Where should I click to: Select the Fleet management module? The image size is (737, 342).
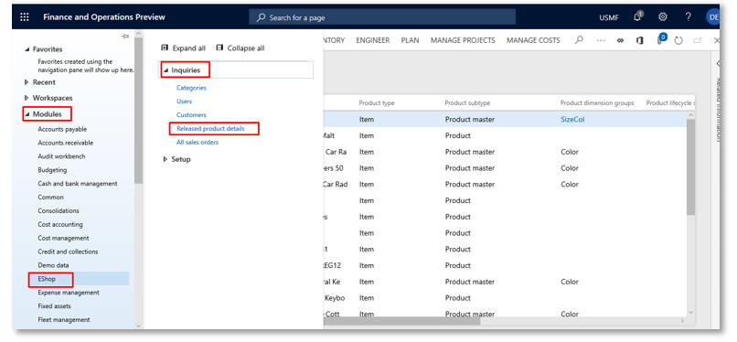click(64, 320)
